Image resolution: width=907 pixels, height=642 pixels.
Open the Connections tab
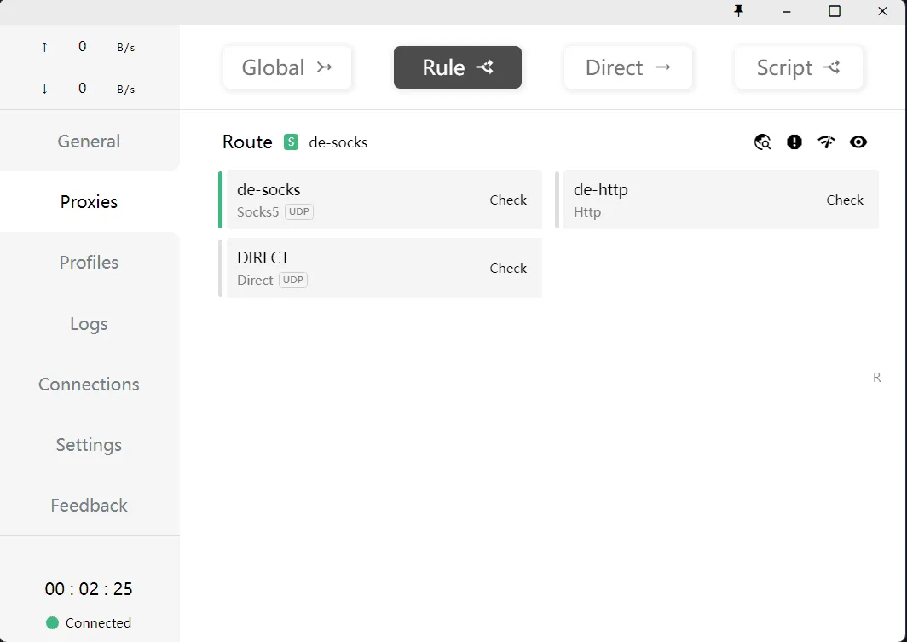point(89,385)
